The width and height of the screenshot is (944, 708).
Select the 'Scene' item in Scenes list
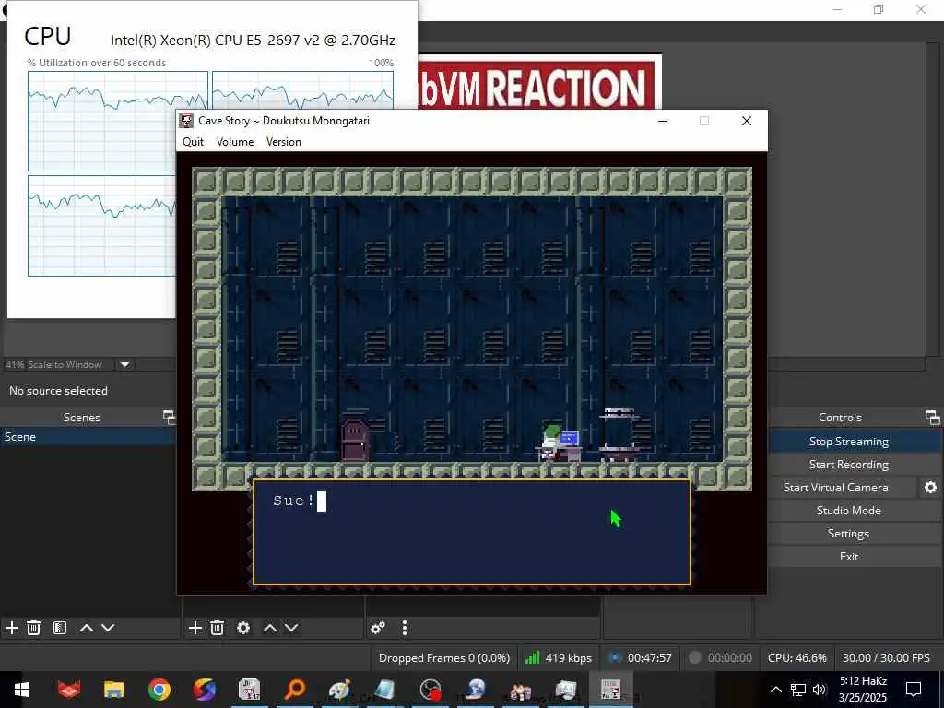pyautogui.click(x=88, y=436)
